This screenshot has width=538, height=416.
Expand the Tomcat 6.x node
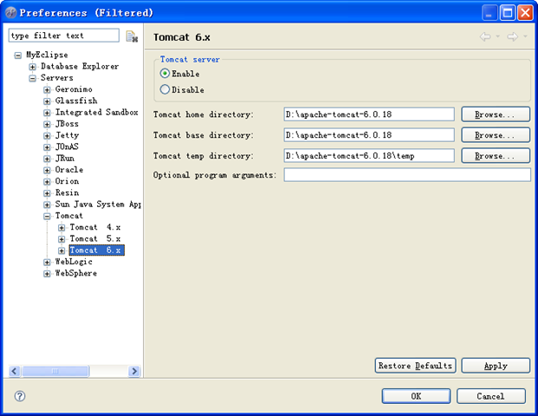62,250
